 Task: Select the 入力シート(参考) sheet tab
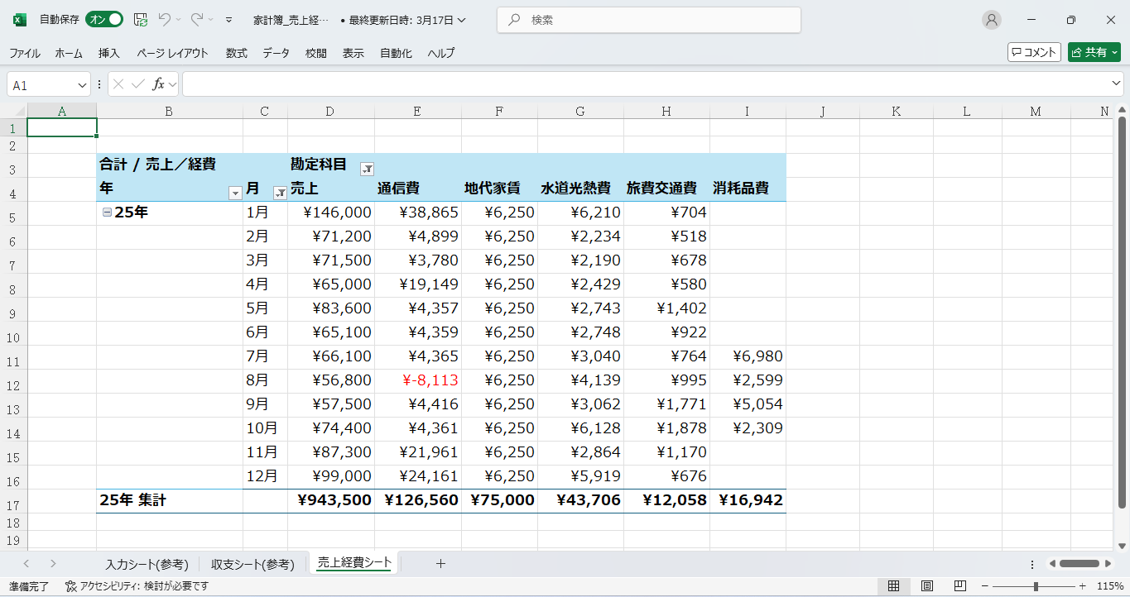click(x=147, y=564)
